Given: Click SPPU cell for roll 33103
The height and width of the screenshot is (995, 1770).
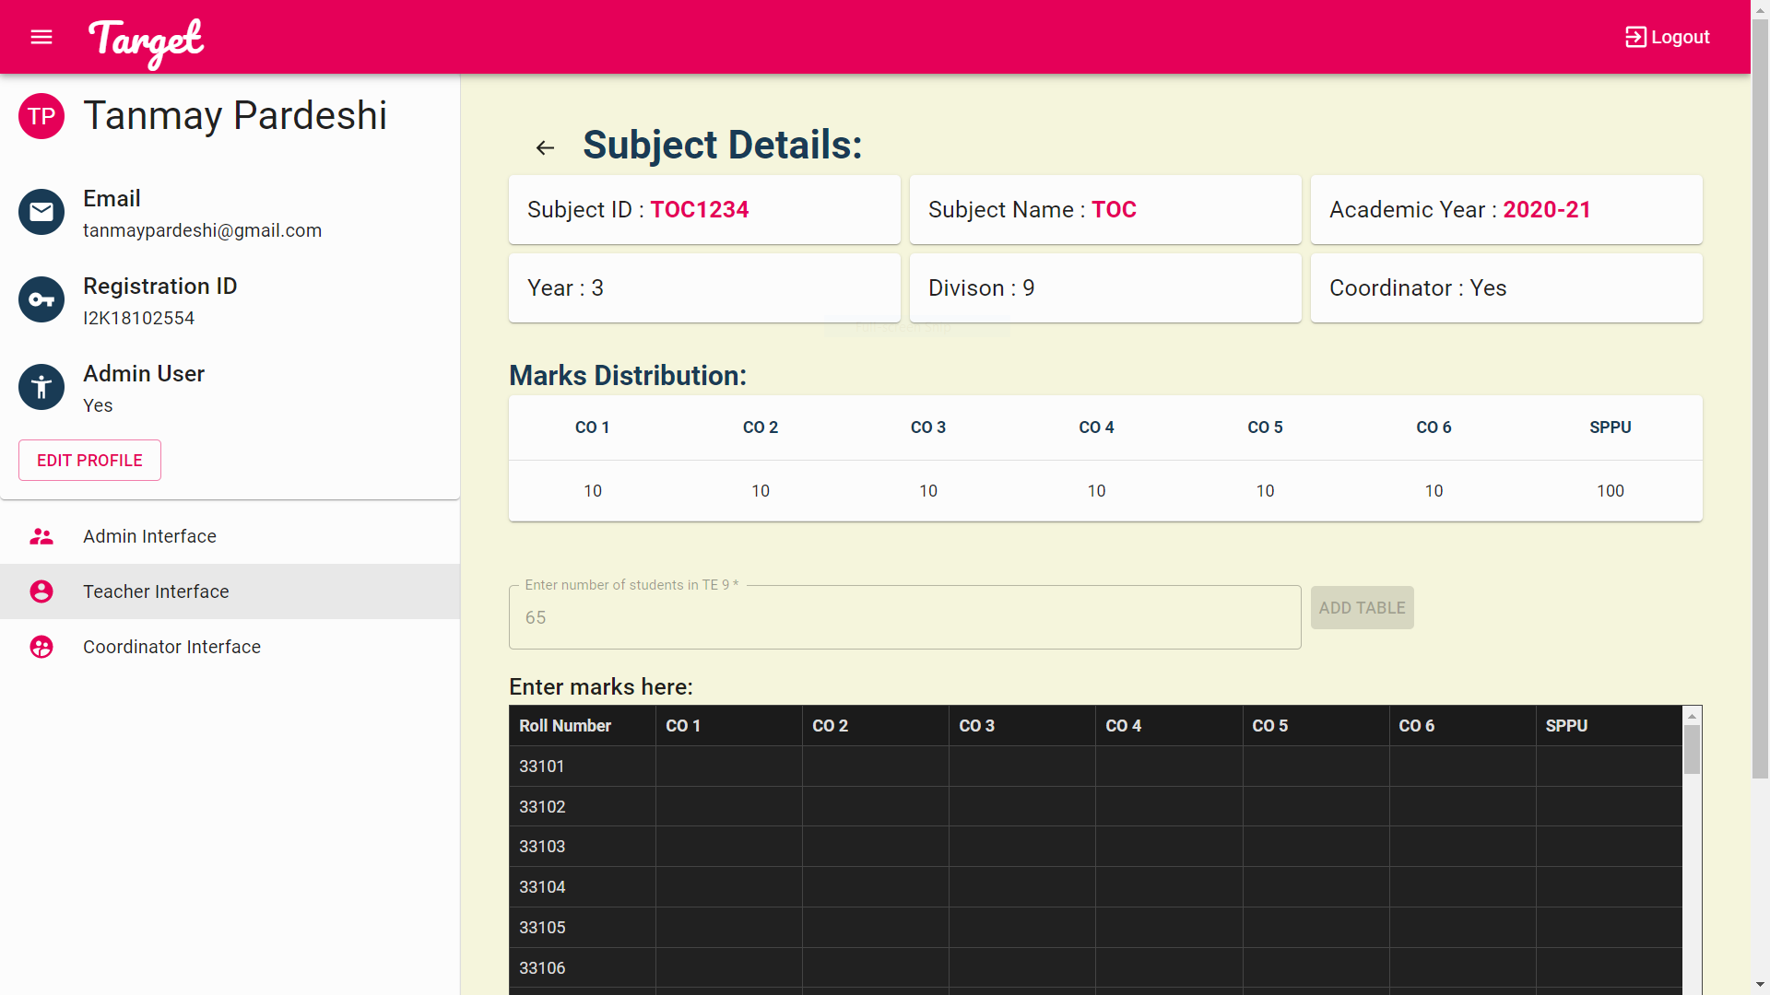Looking at the screenshot, I should point(1608,847).
